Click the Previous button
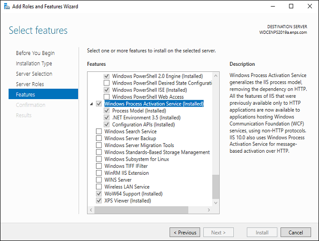Viewport: 319px width, 241px height. click(x=185, y=232)
